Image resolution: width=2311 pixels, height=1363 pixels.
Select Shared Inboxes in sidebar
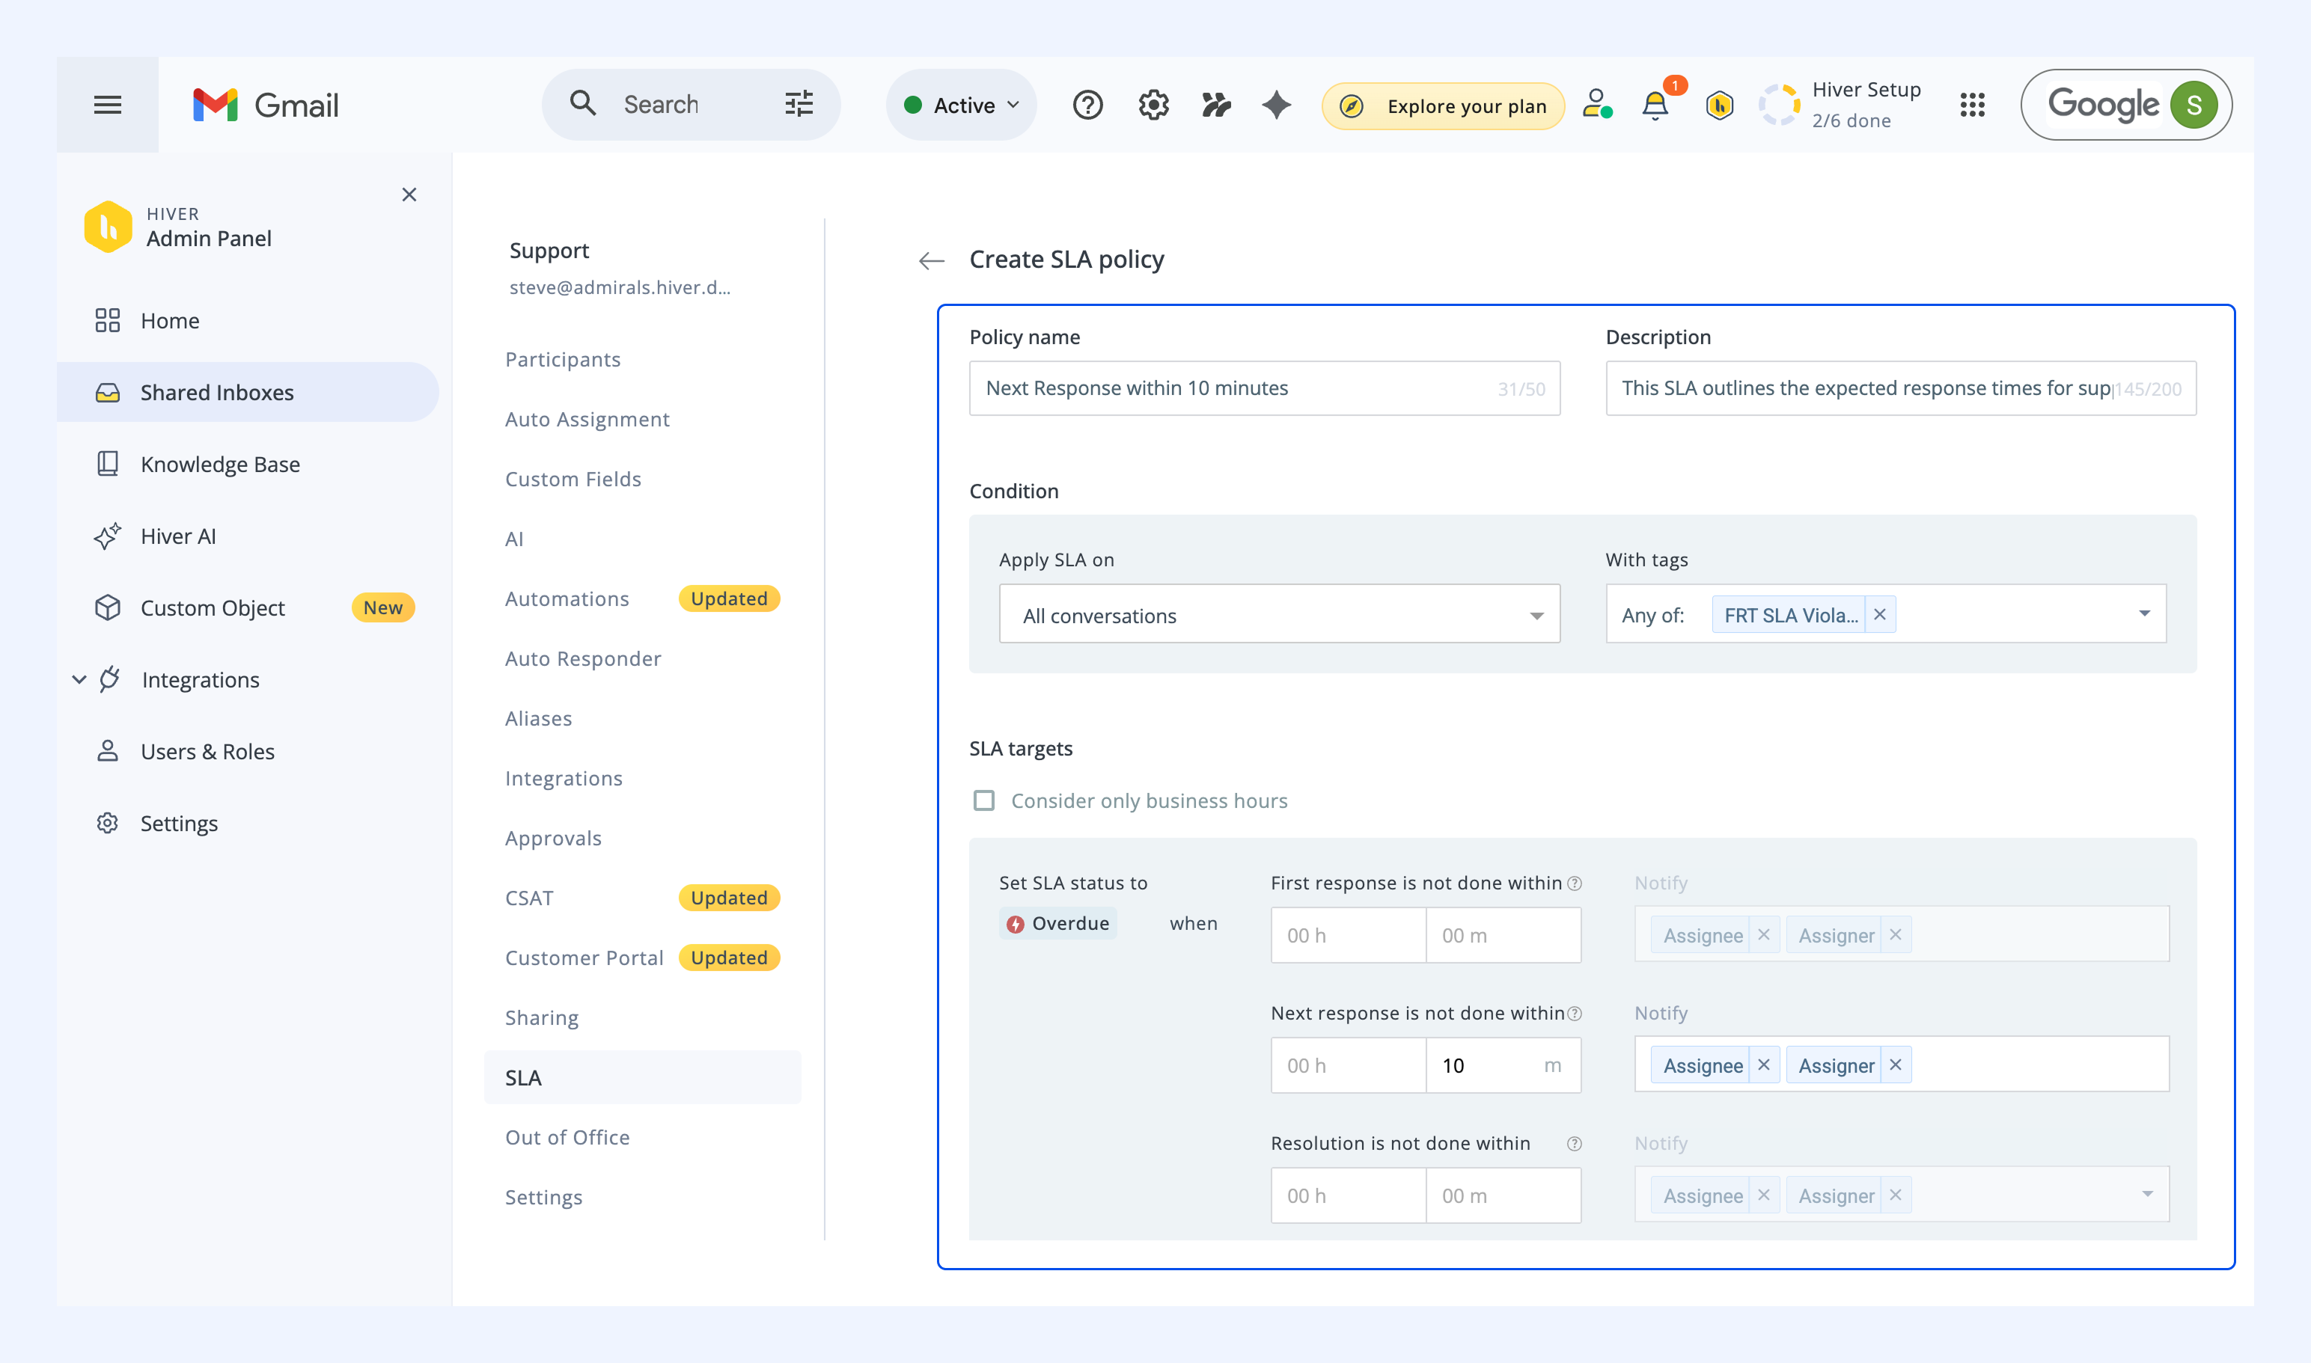pyautogui.click(x=248, y=392)
